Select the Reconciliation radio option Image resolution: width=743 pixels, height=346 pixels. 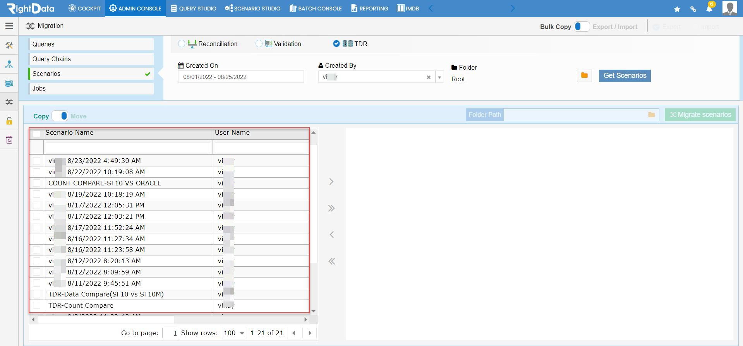click(x=182, y=44)
